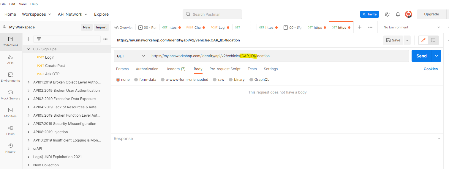
Task: Collapse the 00 - Sign Ups collection
Action: click(29, 49)
